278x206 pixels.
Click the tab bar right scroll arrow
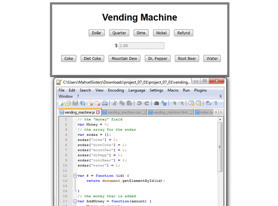click(x=221, y=112)
